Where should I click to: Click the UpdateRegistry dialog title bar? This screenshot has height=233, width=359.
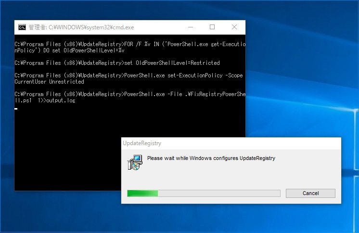click(x=231, y=143)
